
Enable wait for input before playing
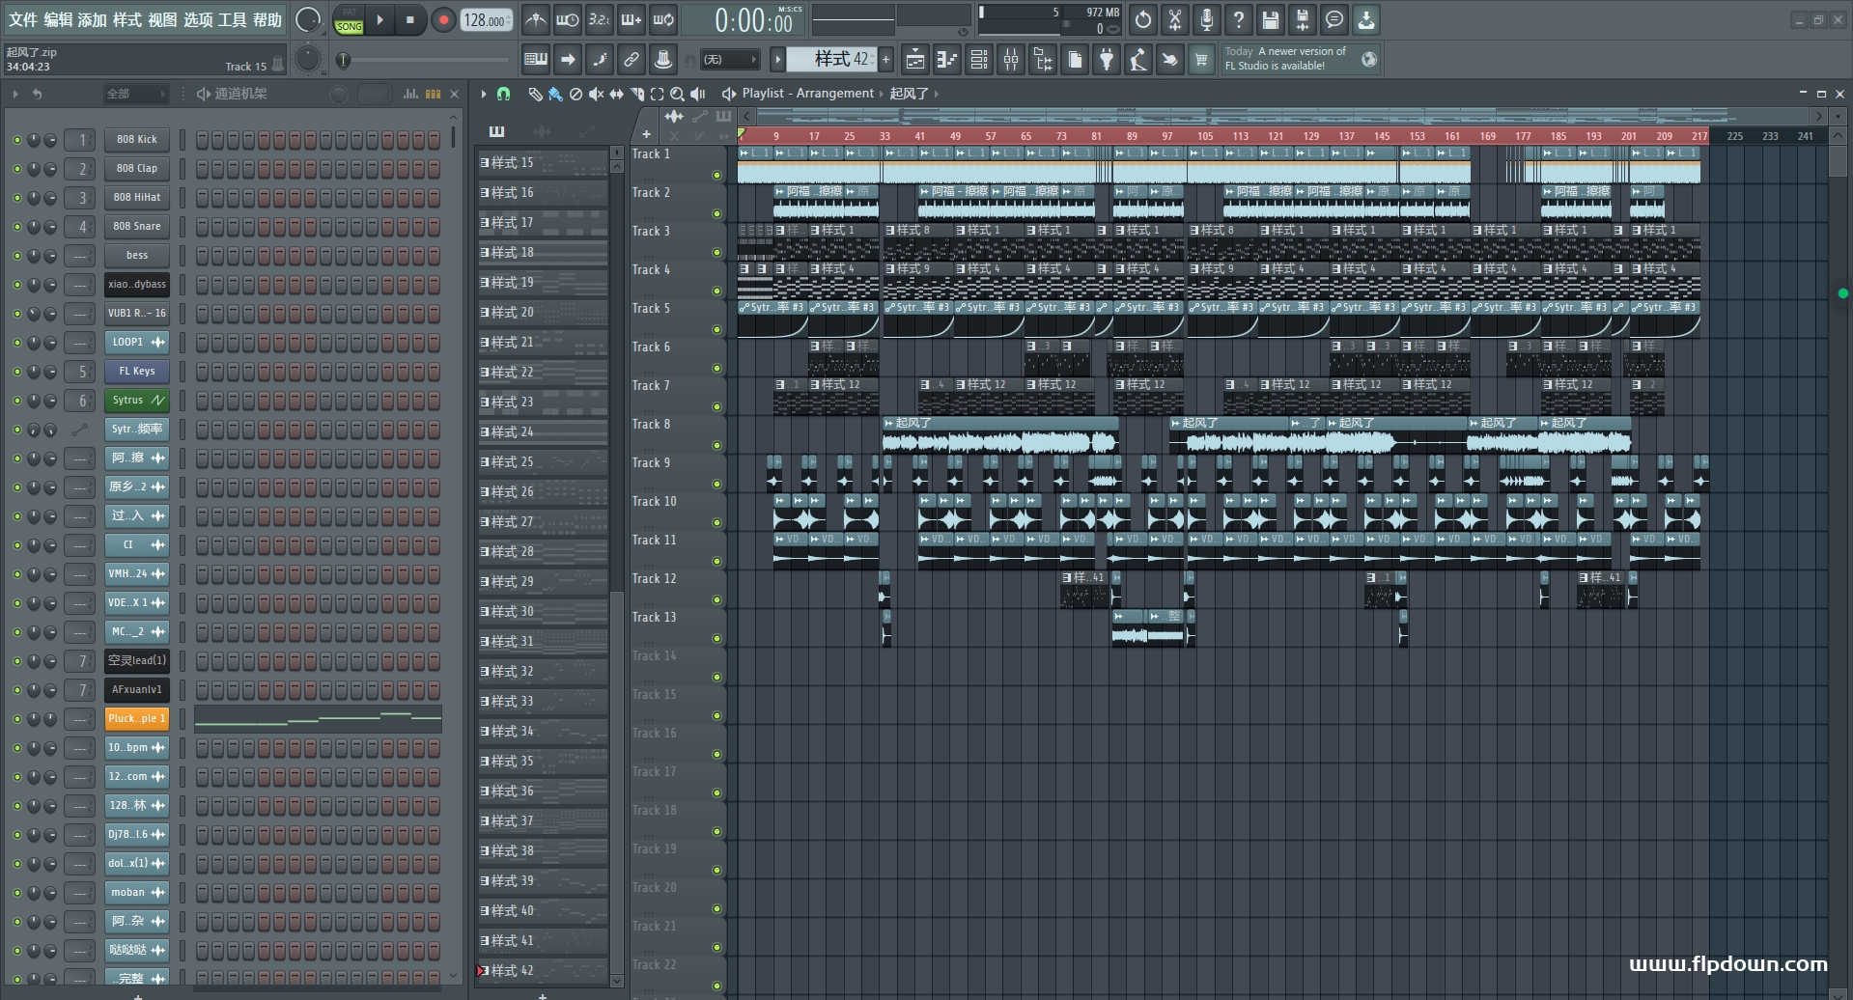pyautogui.click(x=568, y=19)
